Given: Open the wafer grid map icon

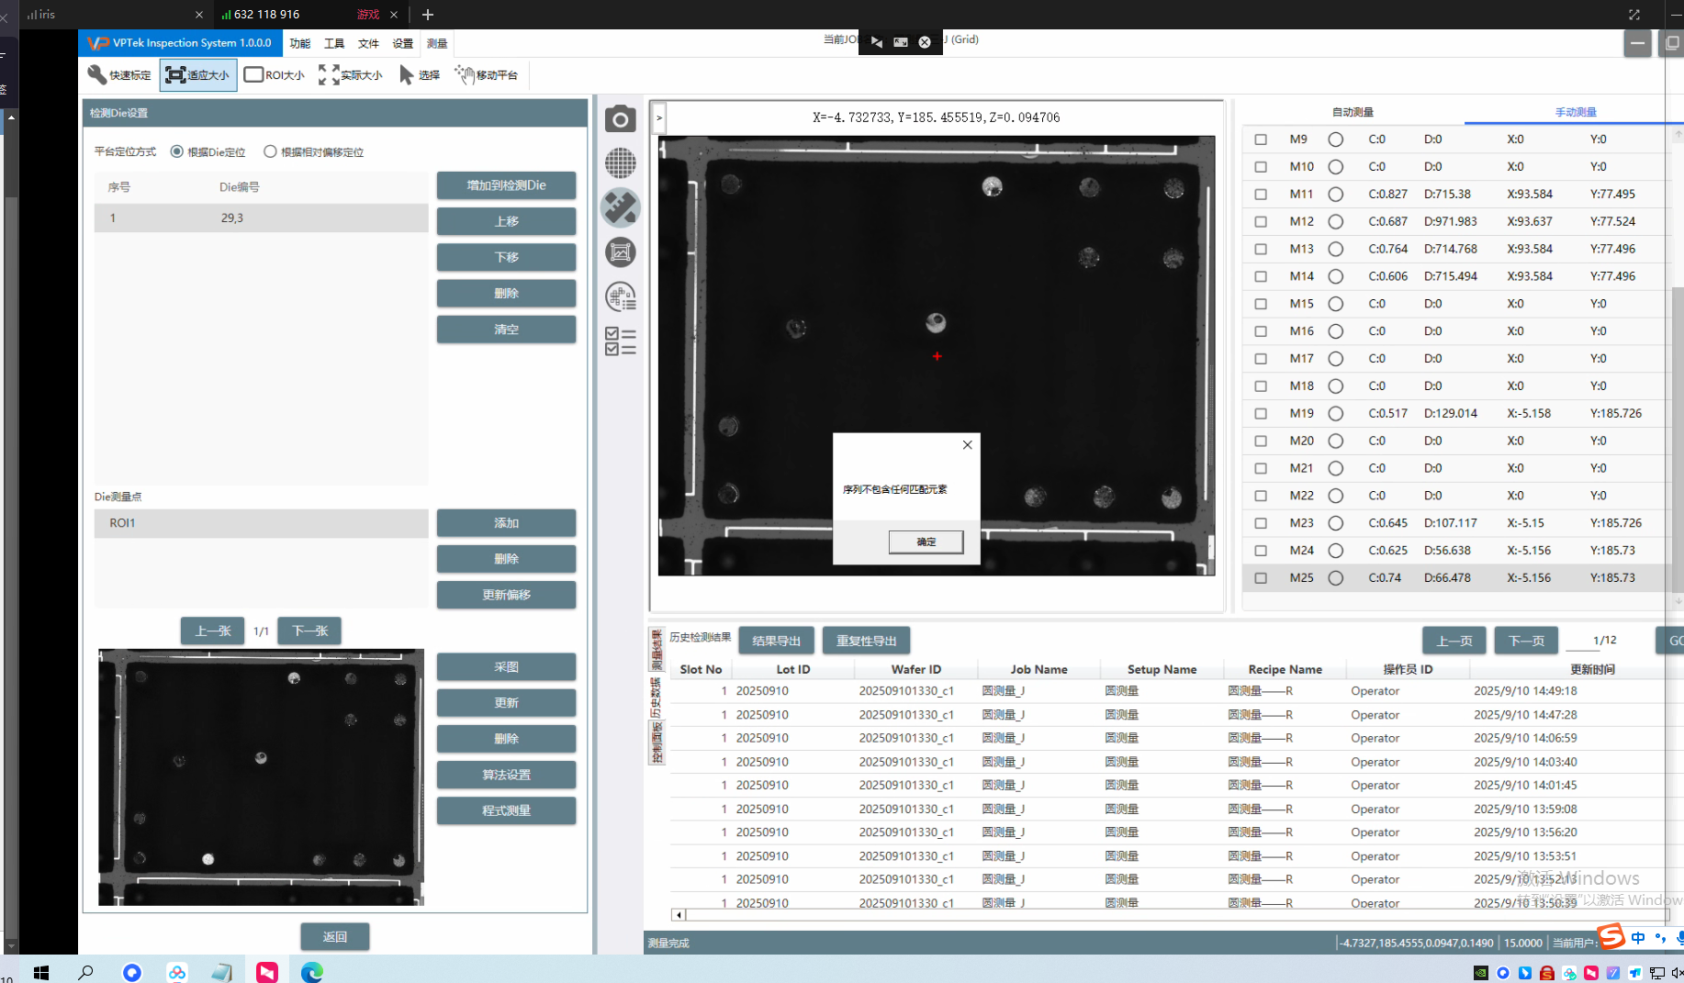Looking at the screenshot, I should 621,163.
